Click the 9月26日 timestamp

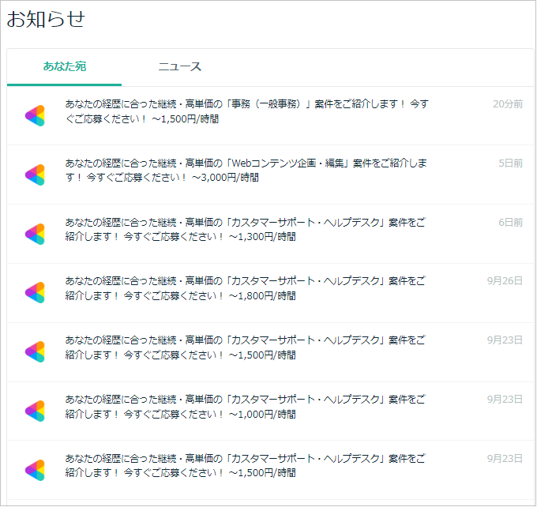pos(505,281)
